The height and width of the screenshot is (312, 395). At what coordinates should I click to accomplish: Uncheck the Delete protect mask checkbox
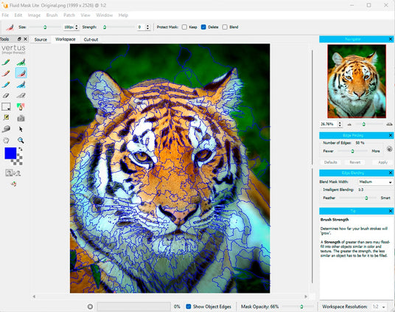pyautogui.click(x=203, y=27)
